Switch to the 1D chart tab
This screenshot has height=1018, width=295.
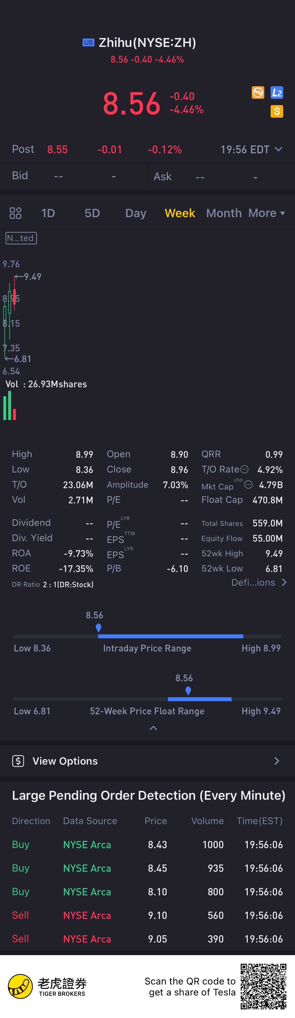point(48,213)
